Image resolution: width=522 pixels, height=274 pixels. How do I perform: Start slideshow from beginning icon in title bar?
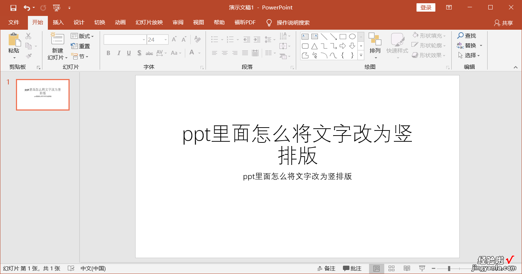click(x=56, y=8)
